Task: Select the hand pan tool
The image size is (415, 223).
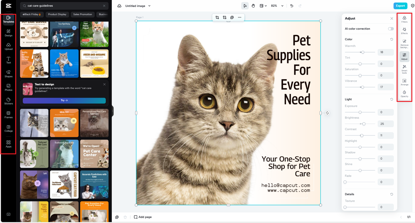Action: (253, 6)
